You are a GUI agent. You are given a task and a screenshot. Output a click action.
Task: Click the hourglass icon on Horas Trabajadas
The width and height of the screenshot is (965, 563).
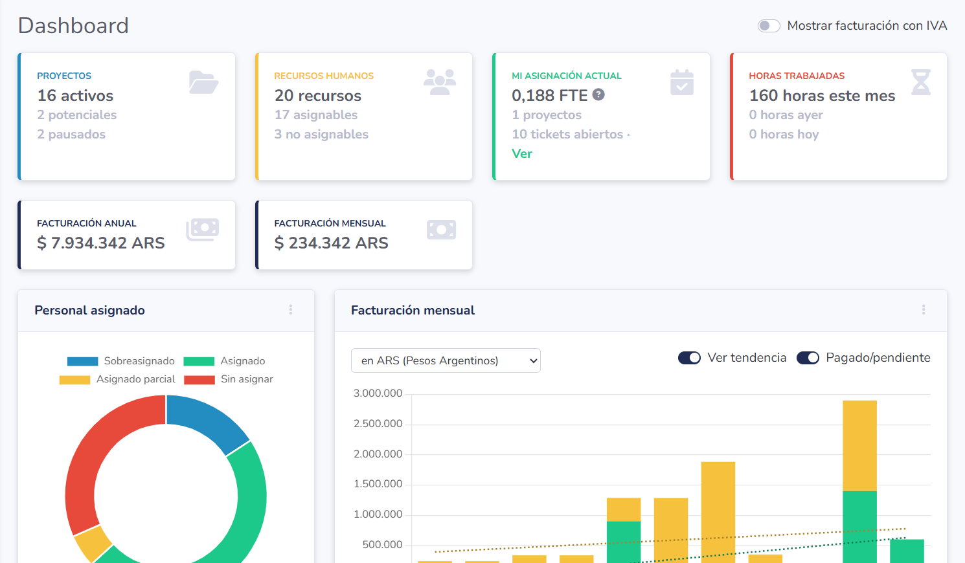point(920,80)
